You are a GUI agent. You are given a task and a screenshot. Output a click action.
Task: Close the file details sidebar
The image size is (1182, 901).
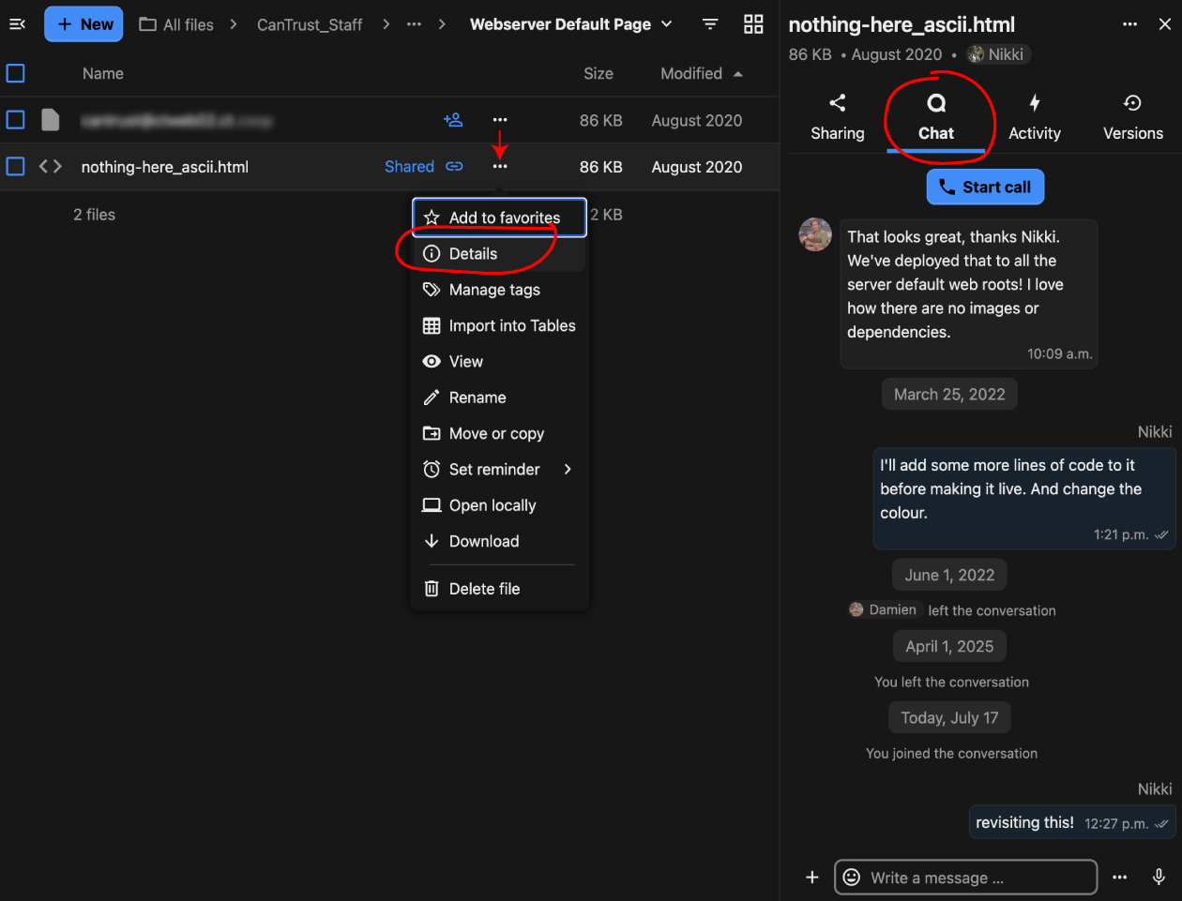pos(1164,24)
